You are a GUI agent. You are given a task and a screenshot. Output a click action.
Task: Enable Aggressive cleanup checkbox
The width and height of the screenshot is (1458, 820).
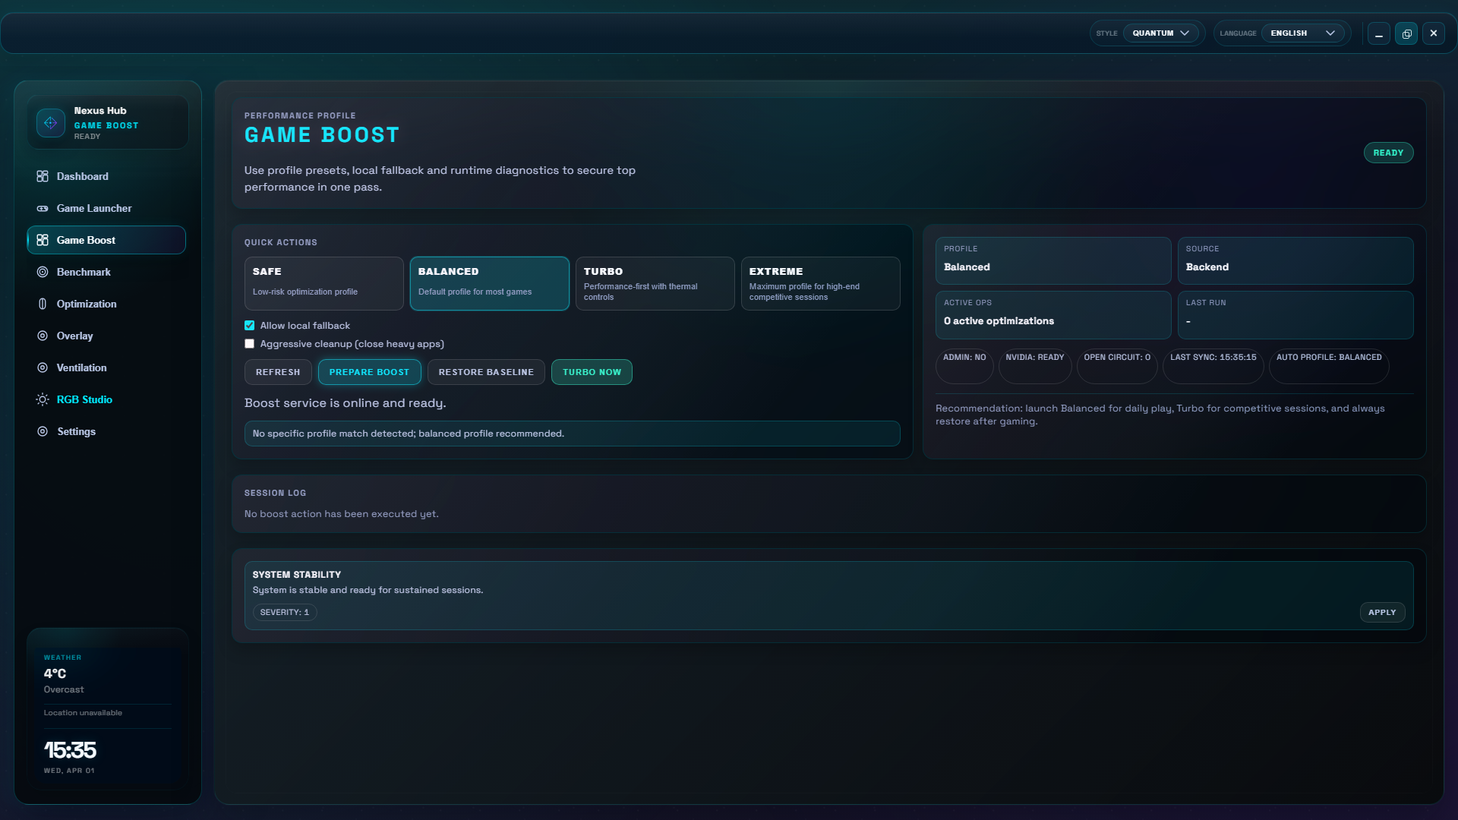pyautogui.click(x=249, y=344)
